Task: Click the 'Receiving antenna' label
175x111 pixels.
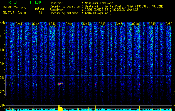Action: [64, 13]
